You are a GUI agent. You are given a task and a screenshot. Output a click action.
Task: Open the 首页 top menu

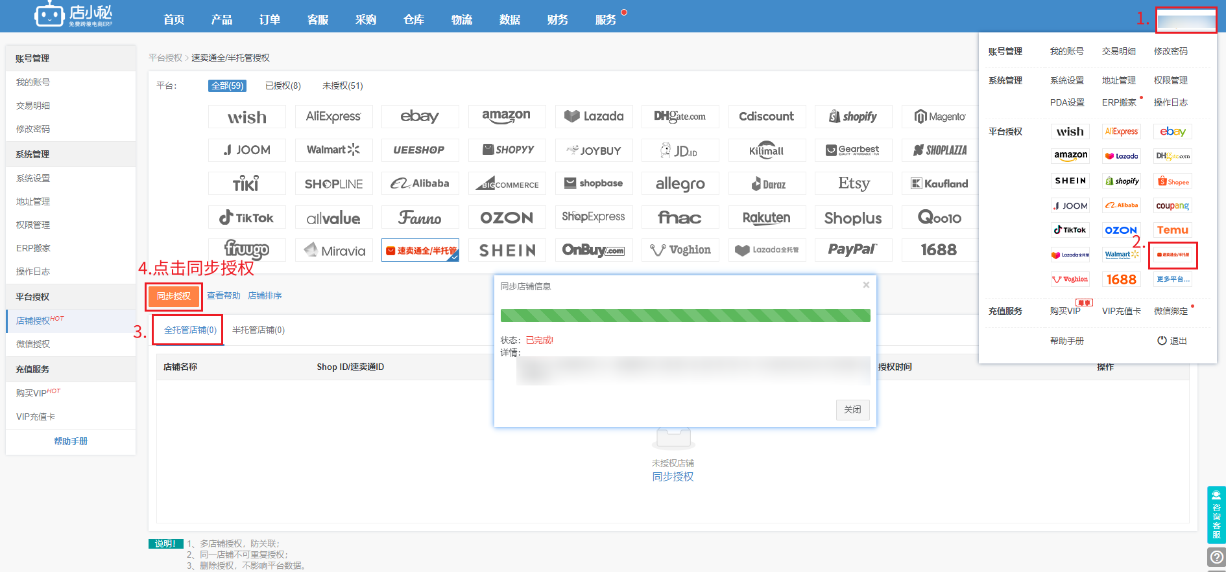(x=174, y=19)
